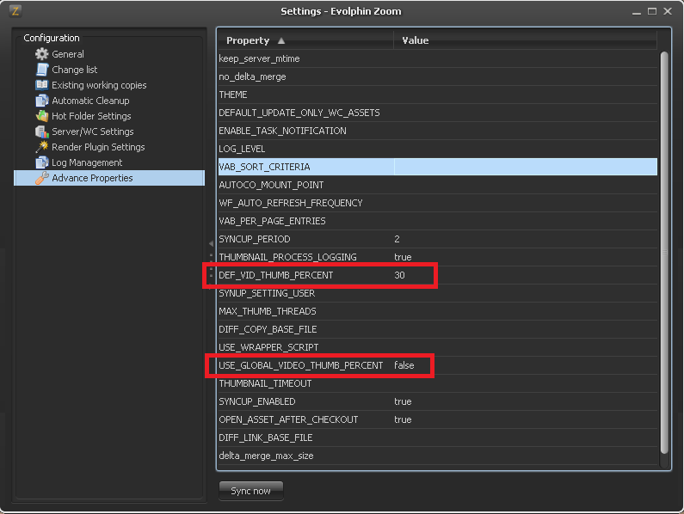
Task: Click the Server/WC Settings icon
Action: 42,132
